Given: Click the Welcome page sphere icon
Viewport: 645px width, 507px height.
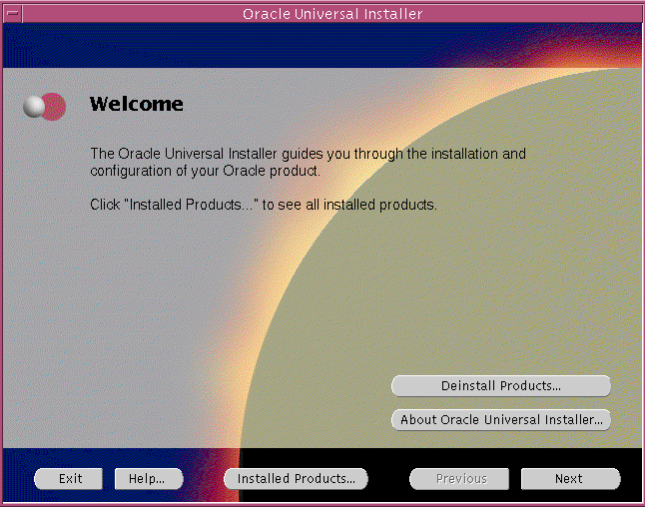Looking at the screenshot, I should tap(44, 106).
